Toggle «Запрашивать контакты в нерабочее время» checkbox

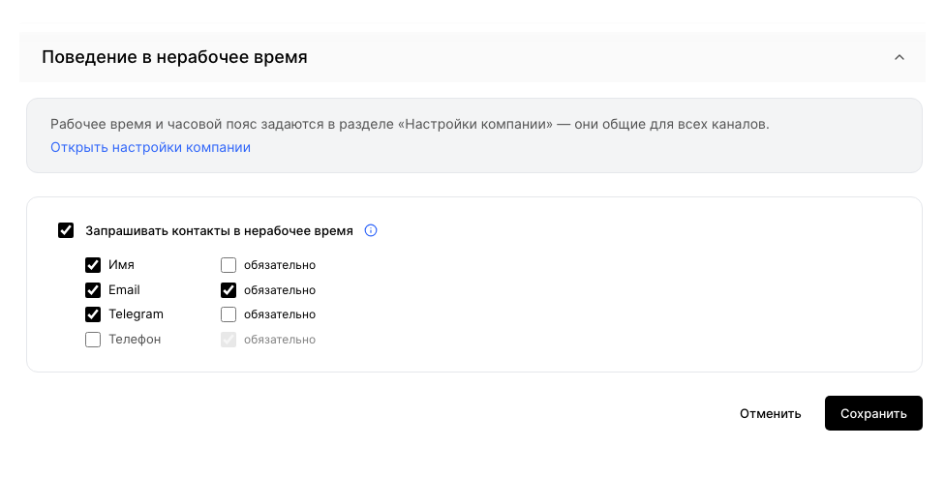66,230
